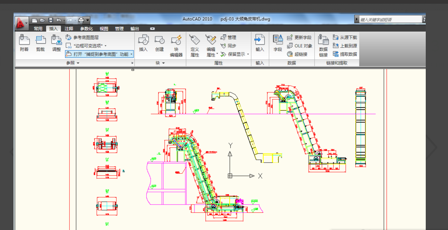Screen dimensions: 448x230
Task: Click the print icon in the quick access toolbar
Action: point(81,20)
